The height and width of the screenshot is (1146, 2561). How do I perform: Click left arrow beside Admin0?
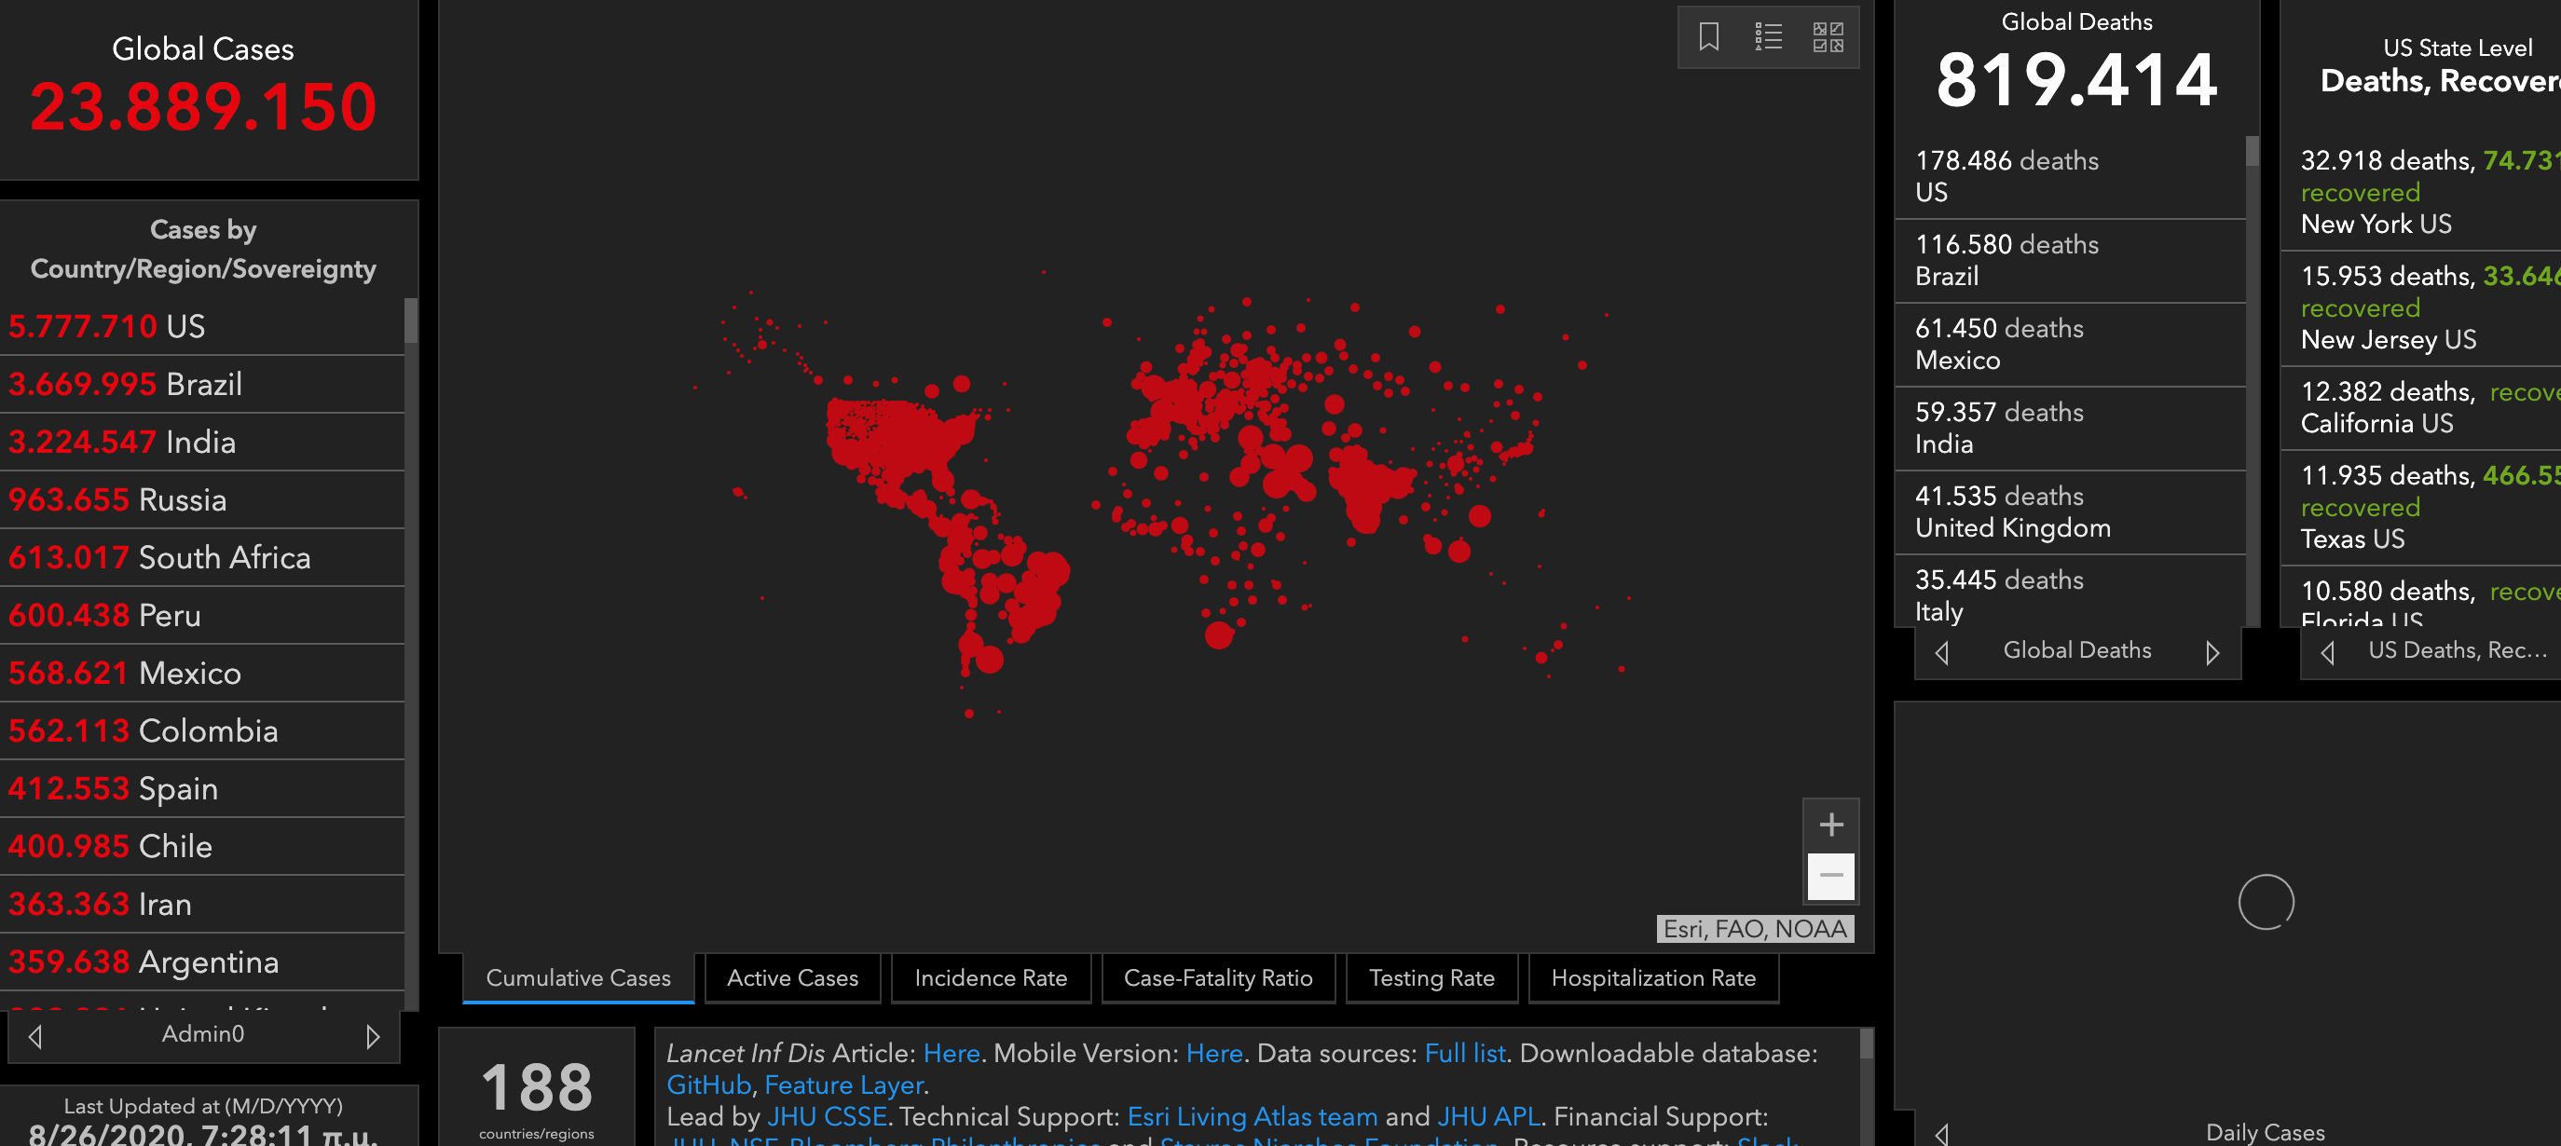tap(35, 1037)
